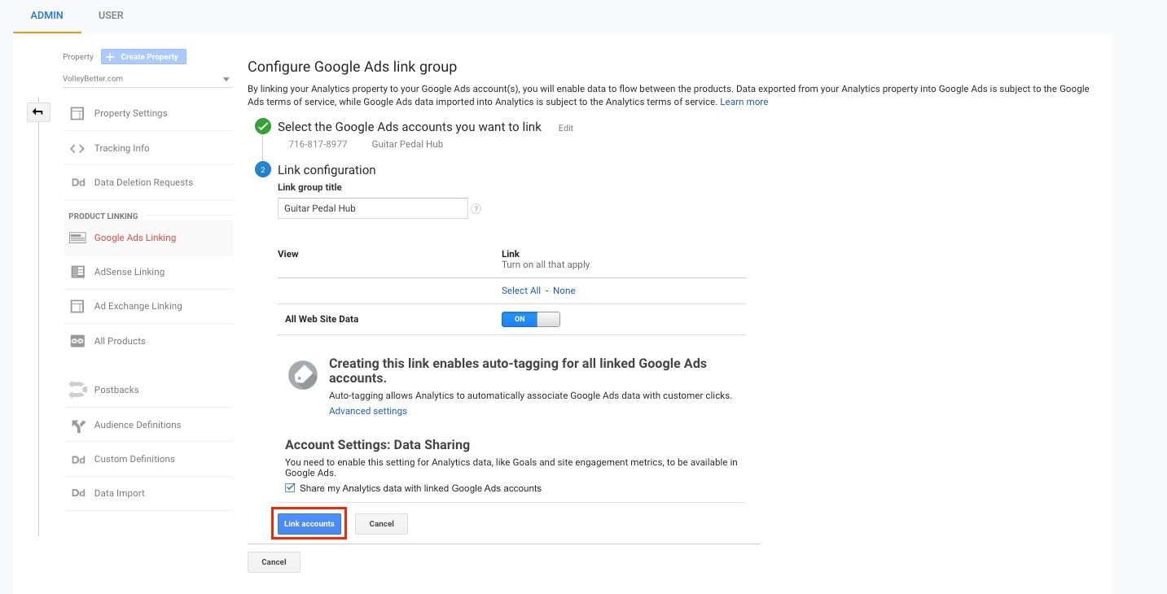
Task: Click the Google Ads Linking icon
Action: [x=77, y=238]
